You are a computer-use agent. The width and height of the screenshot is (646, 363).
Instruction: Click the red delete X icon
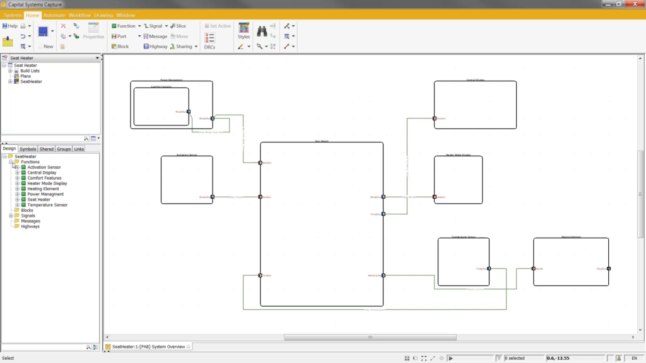[x=63, y=26]
